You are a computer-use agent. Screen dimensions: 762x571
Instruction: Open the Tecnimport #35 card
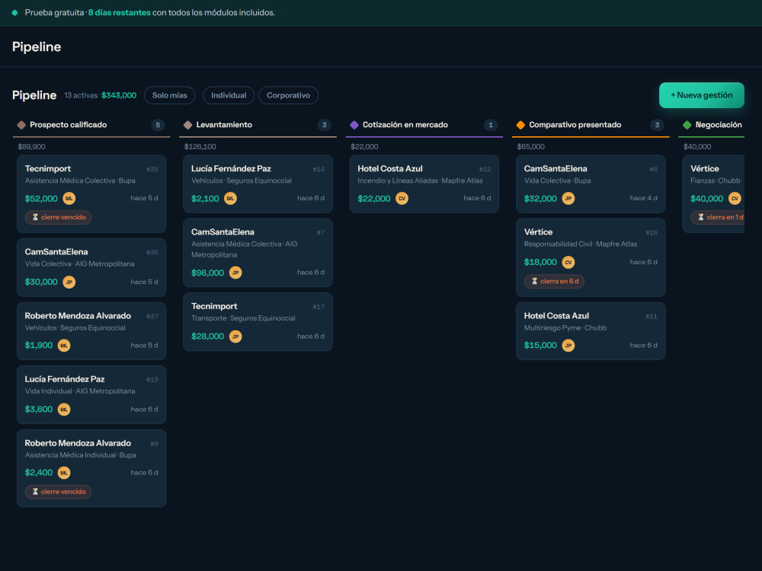(91, 193)
